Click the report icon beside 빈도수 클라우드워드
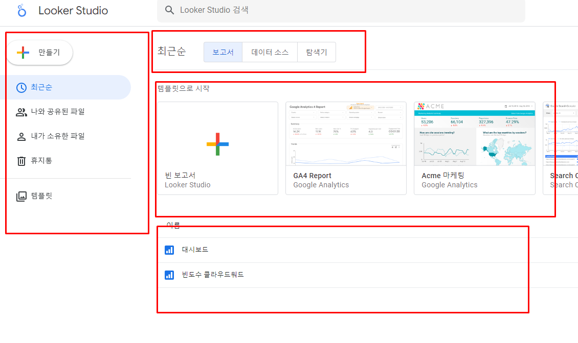The image size is (578, 343). pyautogui.click(x=169, y=275)
